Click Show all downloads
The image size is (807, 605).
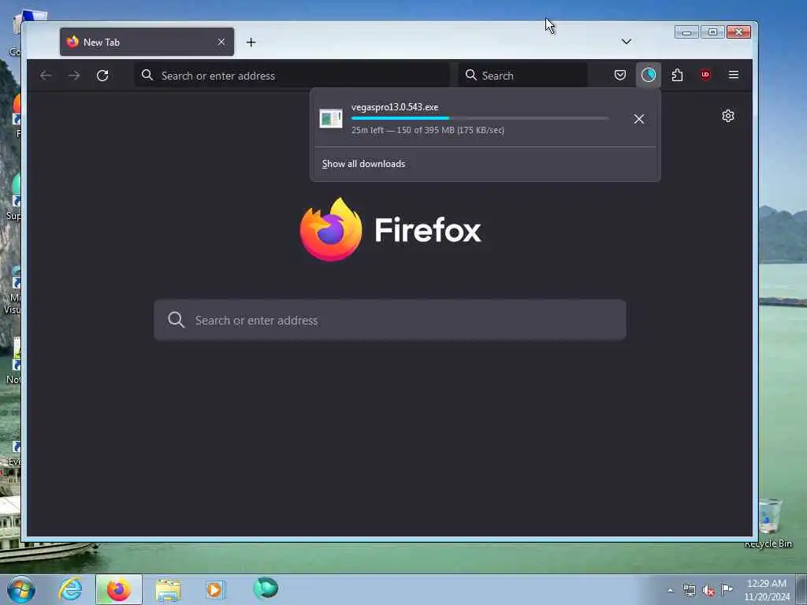[363, 164]
